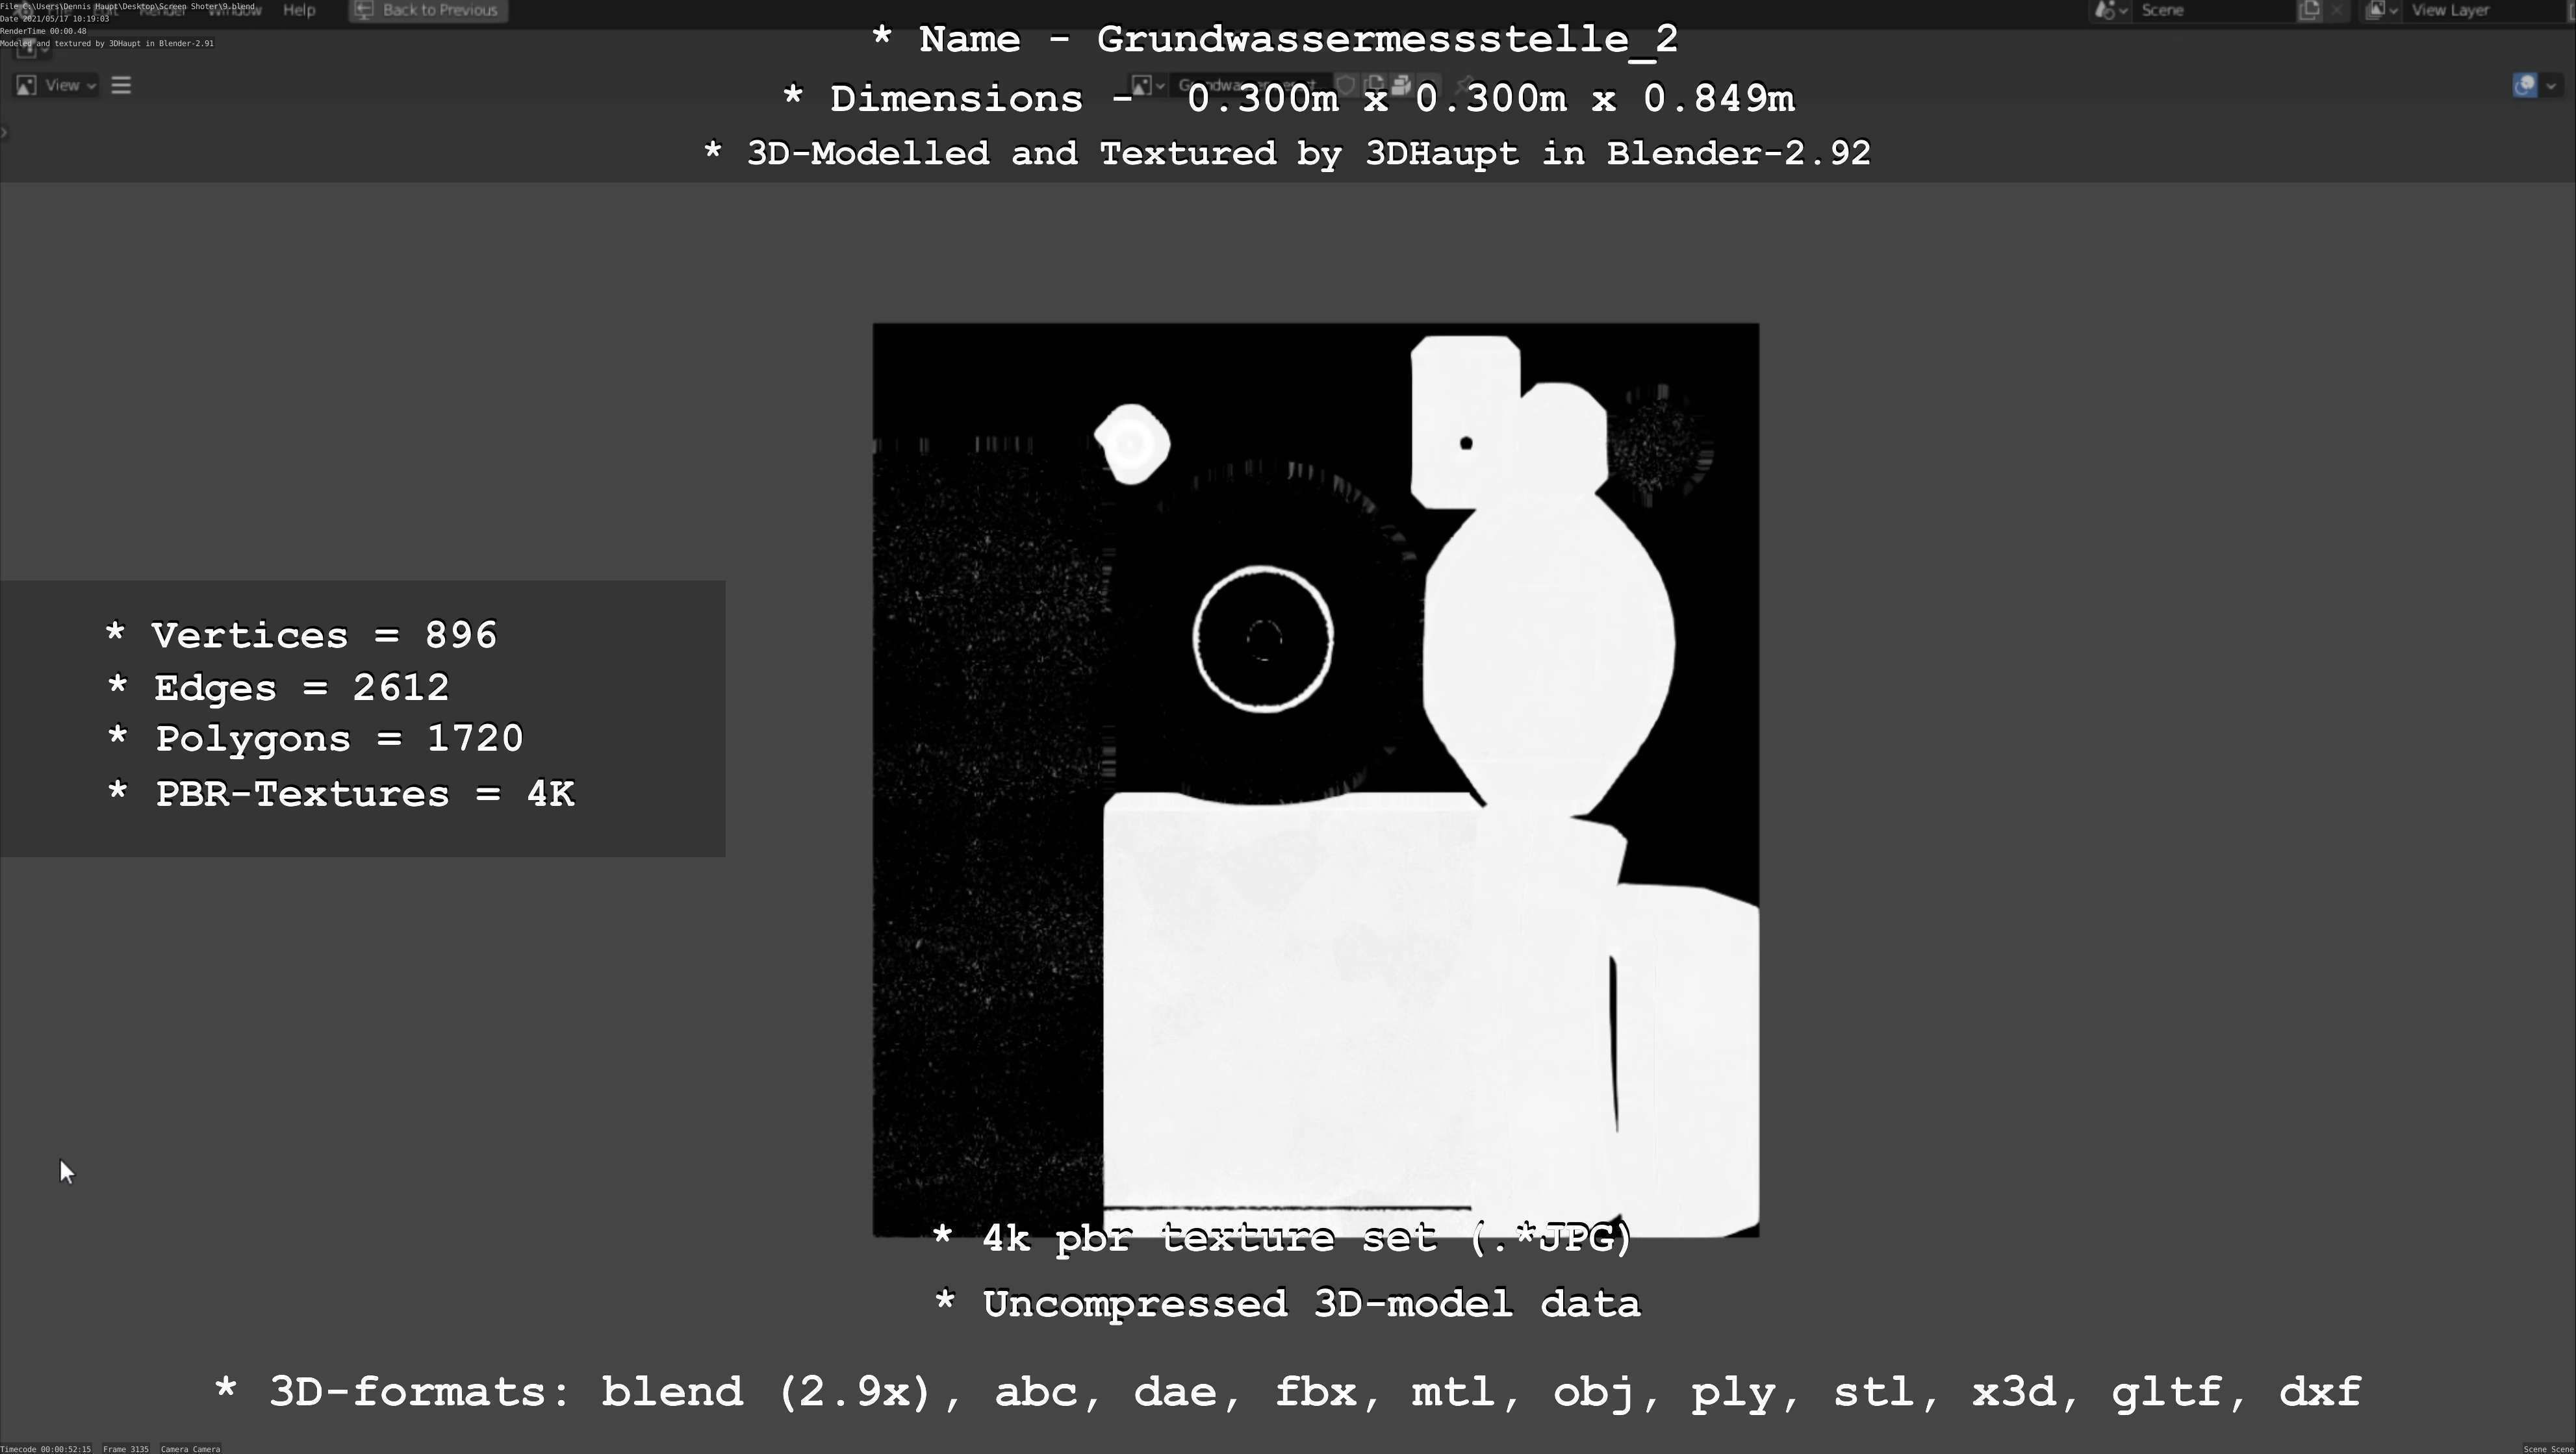This screenshot has width=2576, height=1454.
Task: Click the open image folder icon
Action: [1402, 85]
